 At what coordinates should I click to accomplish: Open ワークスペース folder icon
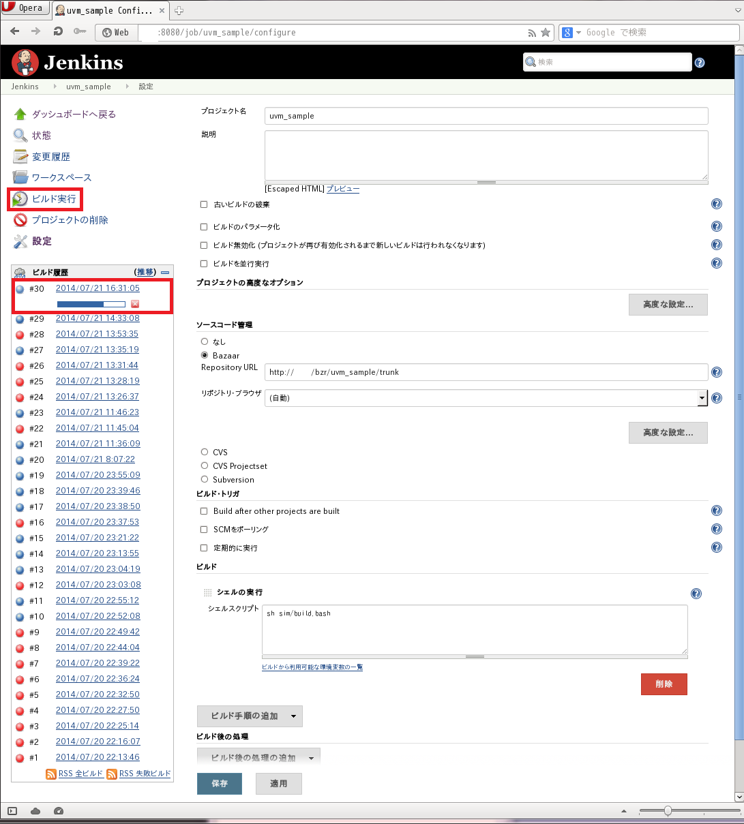click(20, 178)
